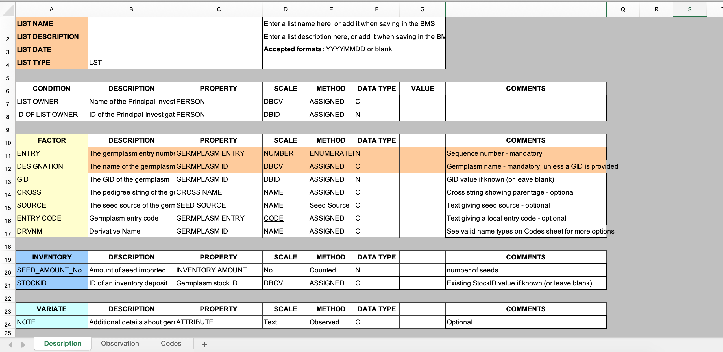Select the Counted method cell
Screen dimensions: 723x352
(x=331, y=270)
